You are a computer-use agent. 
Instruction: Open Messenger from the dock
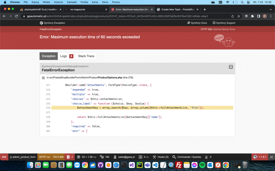pyautogui.click(x=194, y=165)
